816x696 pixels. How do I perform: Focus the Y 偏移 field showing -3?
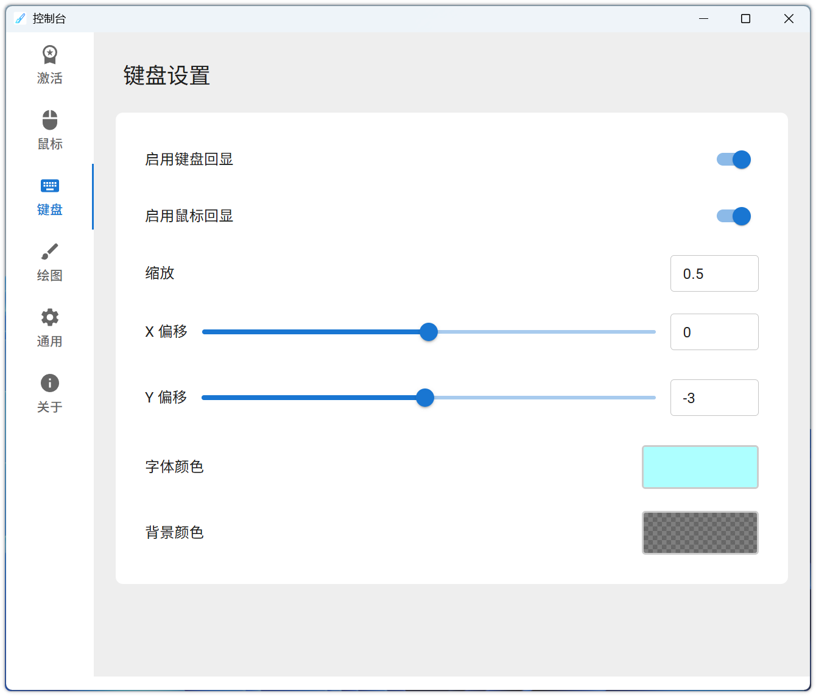714,398
